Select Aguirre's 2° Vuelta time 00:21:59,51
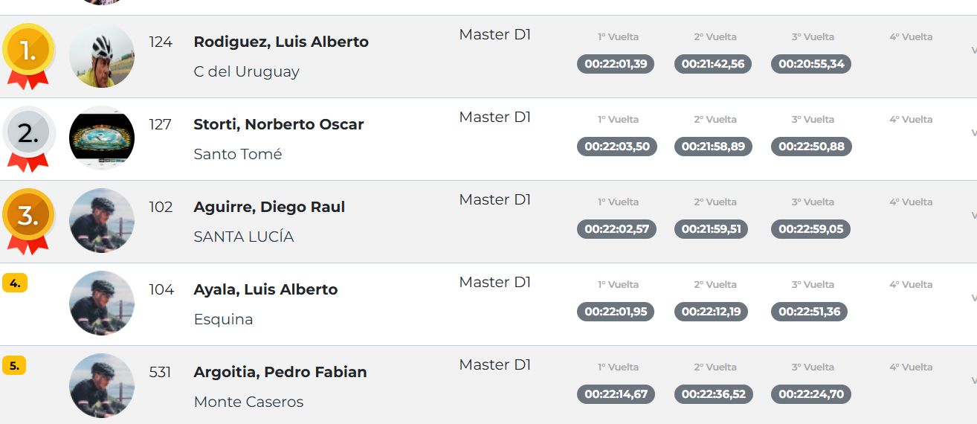The height and width of the screenshot is (424, 977). 712,229
